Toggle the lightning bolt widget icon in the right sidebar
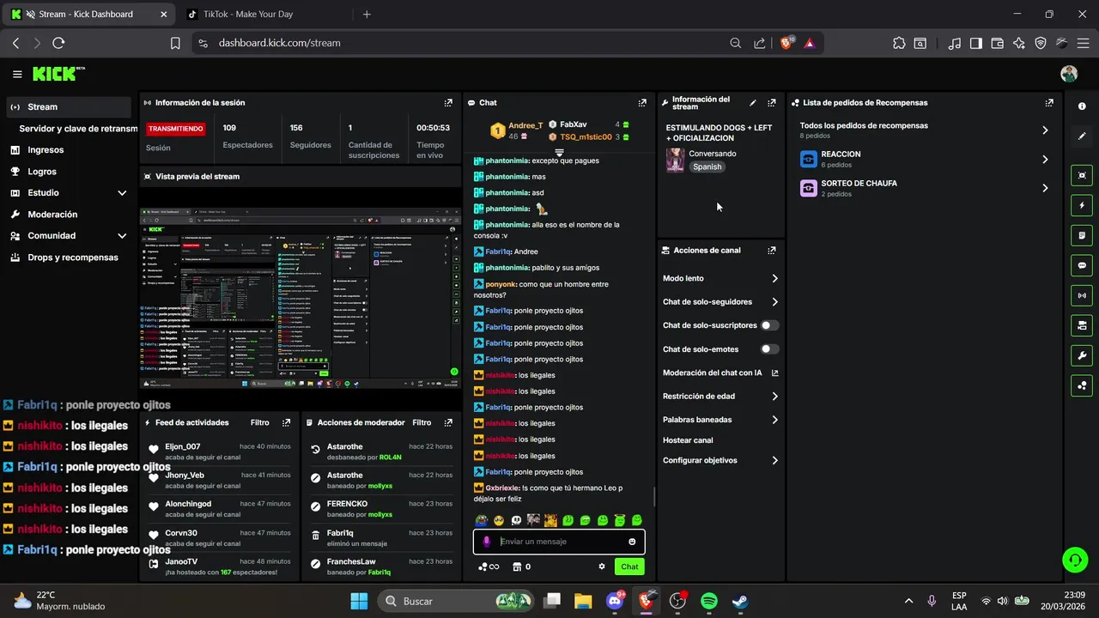The width and height of the screenshot is (1099, 618). point(1082,205)
